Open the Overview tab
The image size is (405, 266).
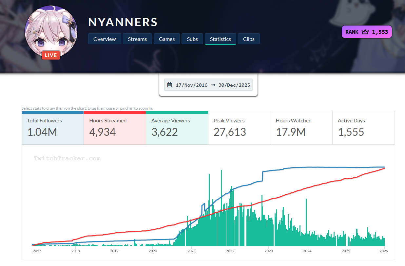point(105,39)
